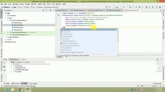
Task: Click Android Studio taskbar icon
Action: pos(28,90)
